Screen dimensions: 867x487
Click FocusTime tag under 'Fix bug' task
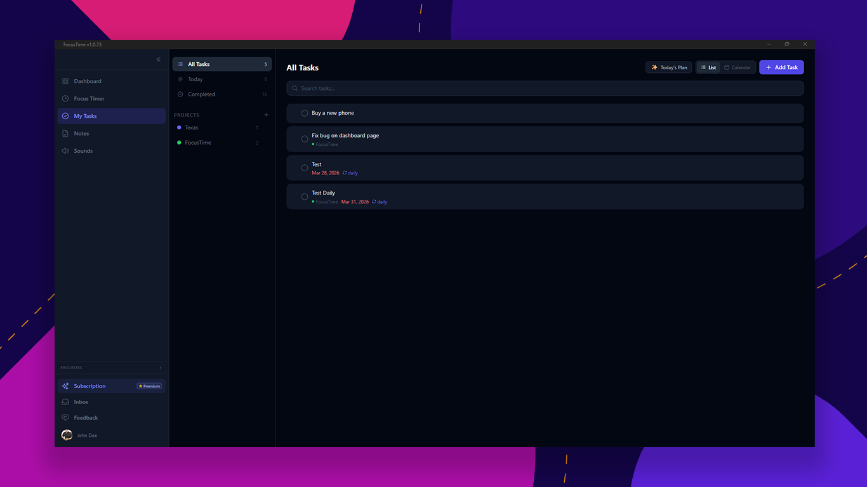point(325,145)
